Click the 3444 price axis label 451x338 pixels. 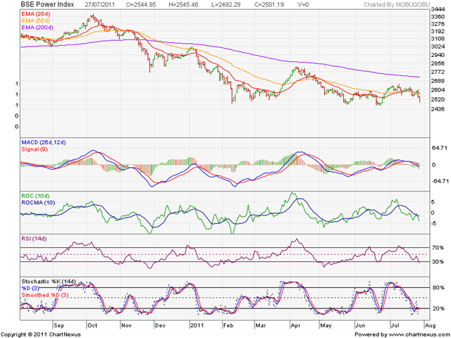[x=438, y=9]
